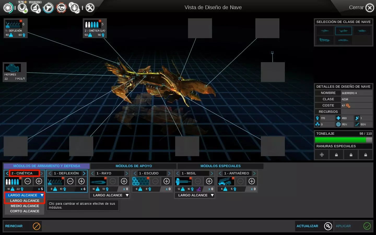This screenshot has width=376, height=235.
Task: Select the first special slot chip icon
Action: pyautogui.click(x=322, y=155)
